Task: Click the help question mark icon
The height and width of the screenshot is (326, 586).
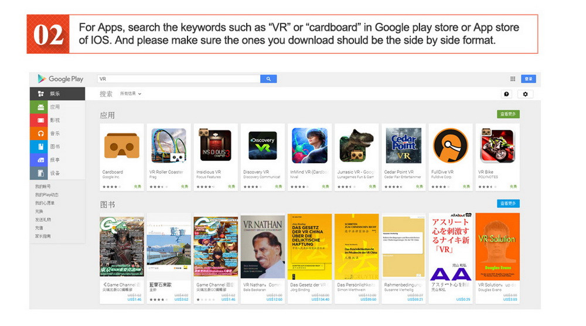Action: (506, 94)
